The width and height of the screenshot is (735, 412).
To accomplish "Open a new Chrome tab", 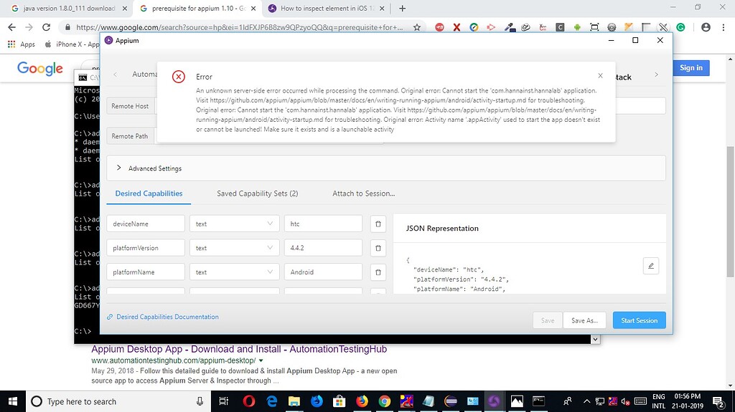I will pyautogui.click(x=402, y=9).
